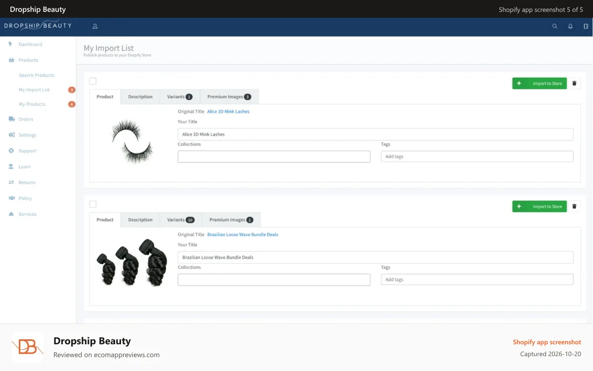The height and width of the screenshot is (371, 593).
Task: Click Add tags field for Brazilian Loose Wave
Action: point(477,279)
